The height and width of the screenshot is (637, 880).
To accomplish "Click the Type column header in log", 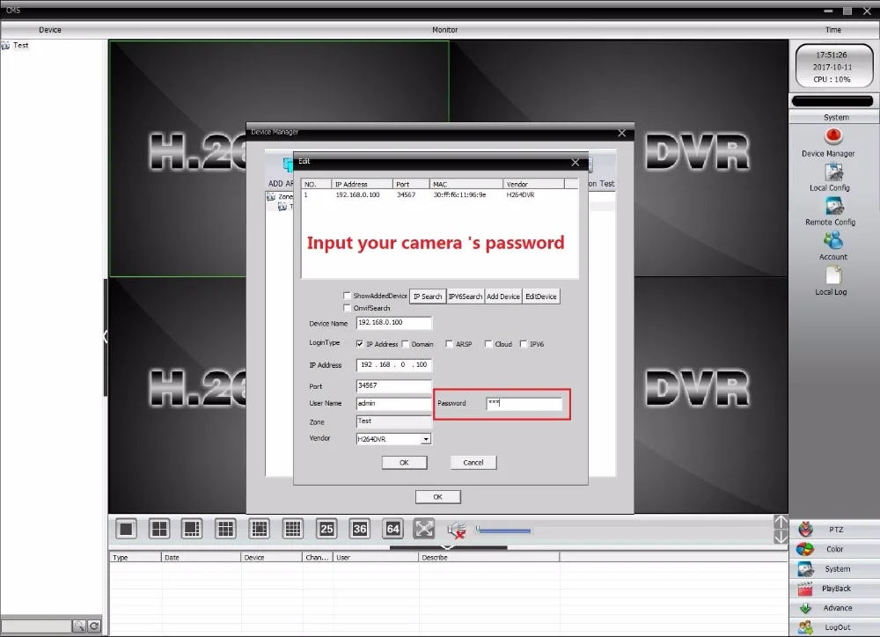I will 136,557.
